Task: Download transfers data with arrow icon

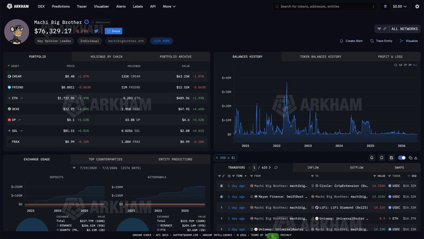Action: 416,158
